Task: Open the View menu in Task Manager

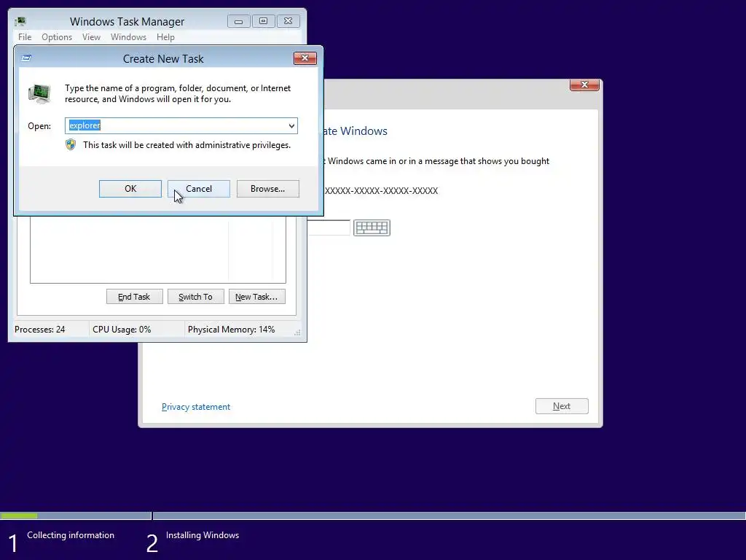Action: (x=91, y=37)
